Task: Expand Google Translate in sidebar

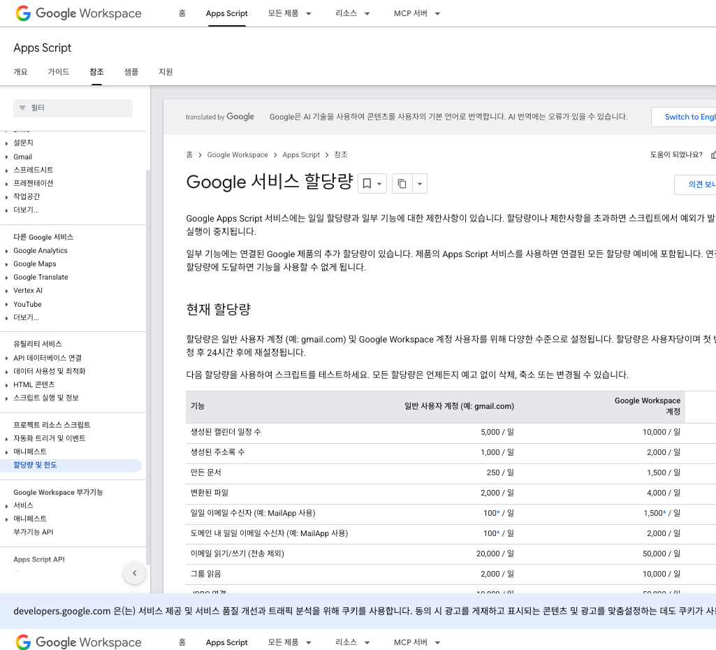Action: (6, 277)
